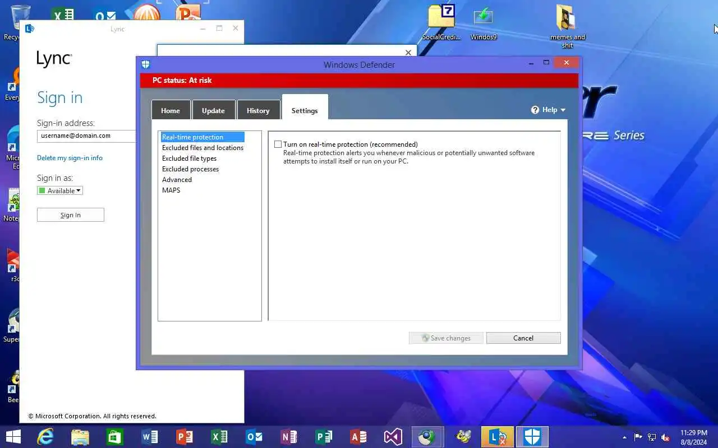Select Real-time protection in settings list

point(202,137)
